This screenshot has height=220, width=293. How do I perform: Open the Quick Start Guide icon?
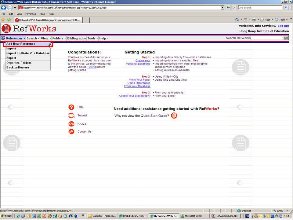click(x=174, y=116)
